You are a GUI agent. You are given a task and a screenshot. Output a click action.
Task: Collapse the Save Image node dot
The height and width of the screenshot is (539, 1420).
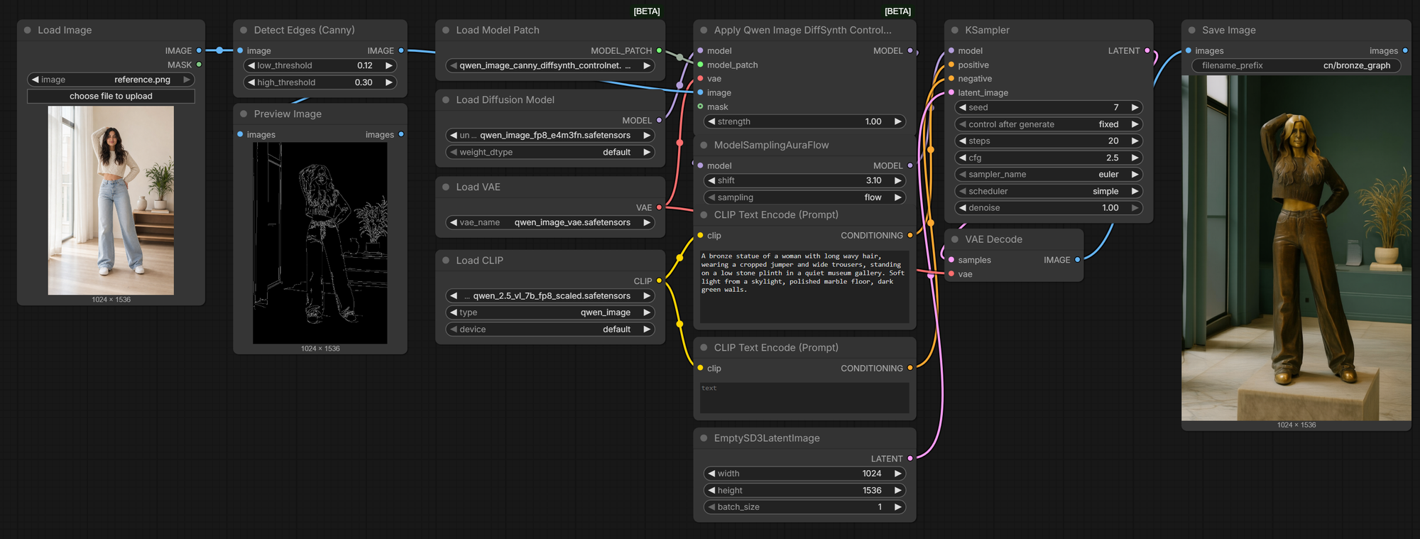tap(1192, 31)
